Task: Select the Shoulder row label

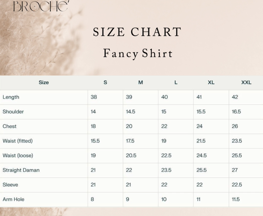Action: click(13, 112)
